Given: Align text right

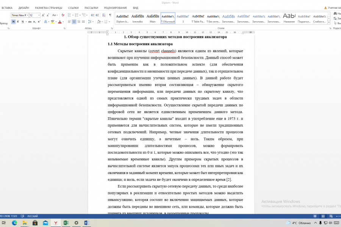Looking at the screenshot, I should tap(79, 22).
